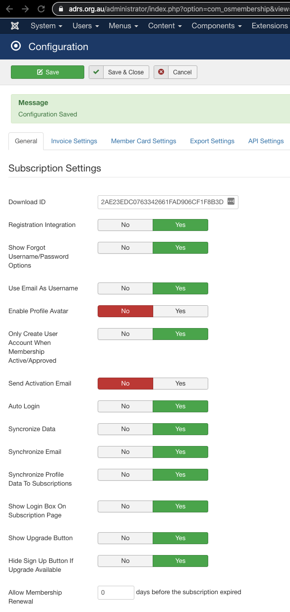Screen dimensions: 290x612
Task: Switch to the Invoice Settings tab
Action: (x=74, y=141)
